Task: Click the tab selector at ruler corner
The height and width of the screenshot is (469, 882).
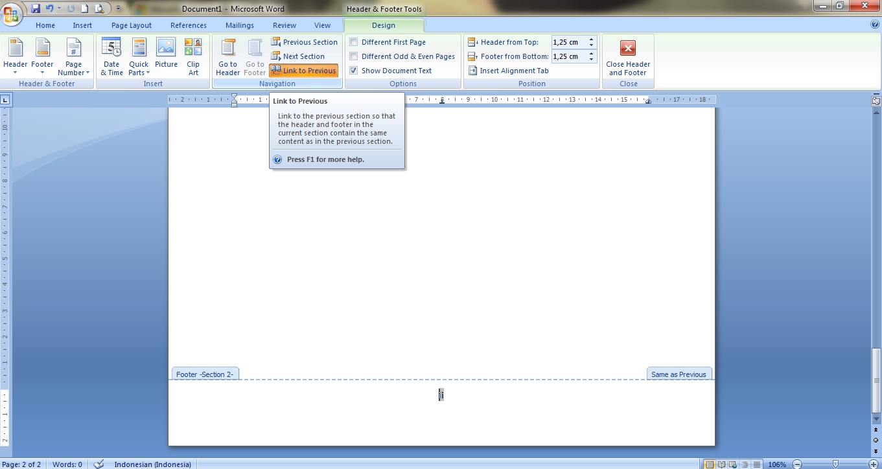Action: tap(5, 100)
